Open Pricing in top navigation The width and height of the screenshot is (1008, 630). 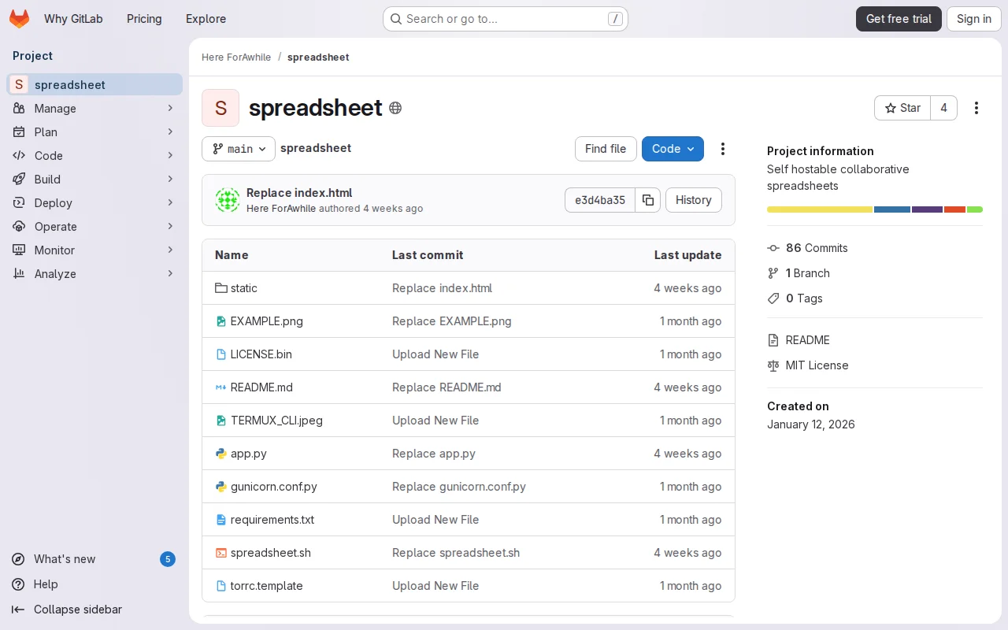pos(144,19)
